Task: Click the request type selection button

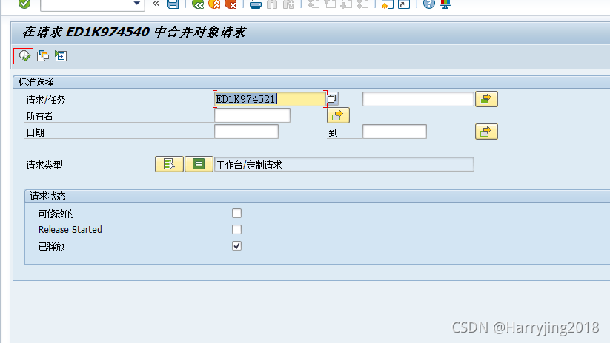Action: (x=169, y=164)
